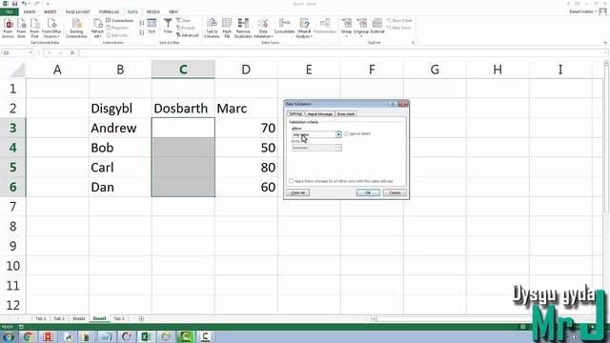Click Existing Connections icon
Viewport: 610px width, 343px height.
(76, 29)
